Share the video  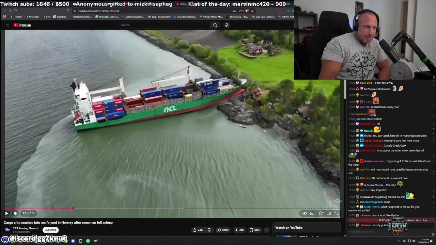pos(223,230)
